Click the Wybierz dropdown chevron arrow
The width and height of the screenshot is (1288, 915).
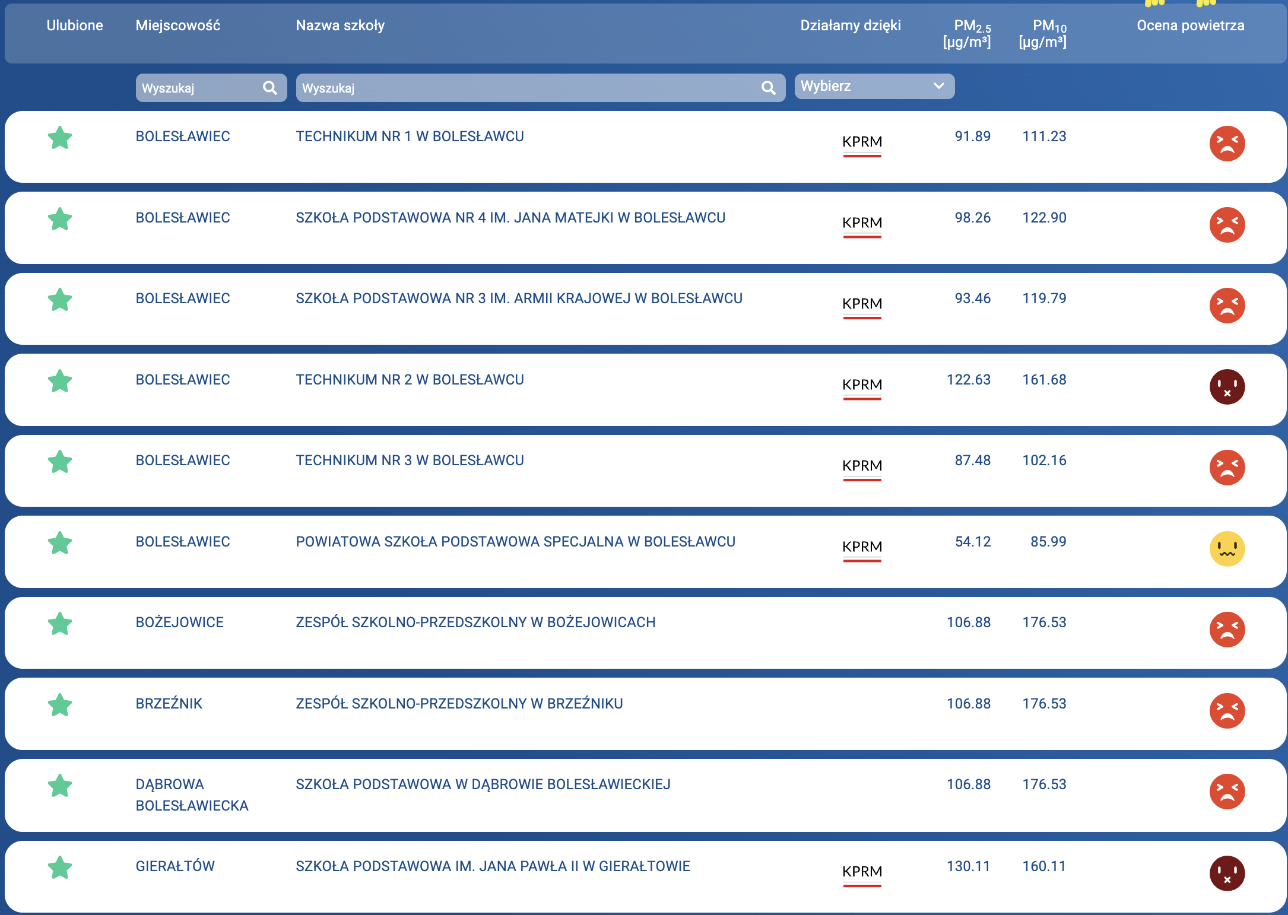point(939,86)
